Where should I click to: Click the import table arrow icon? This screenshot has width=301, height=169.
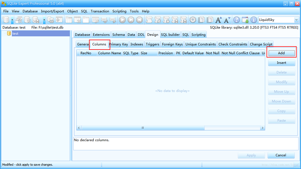pos(59,20)
